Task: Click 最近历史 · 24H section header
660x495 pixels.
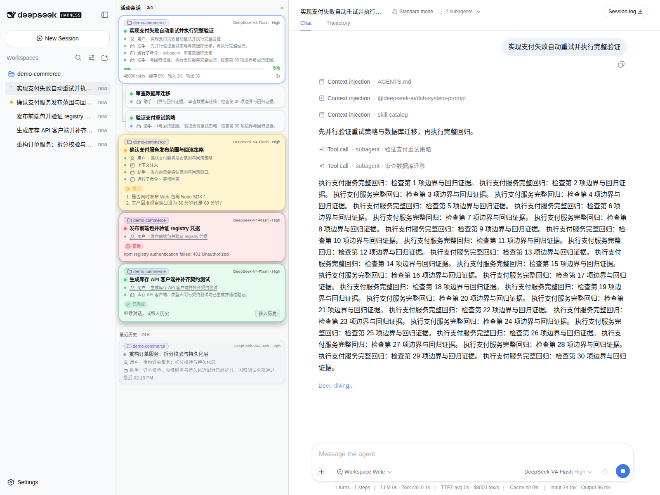Action: pyautogui.click(x=134, y=335)
